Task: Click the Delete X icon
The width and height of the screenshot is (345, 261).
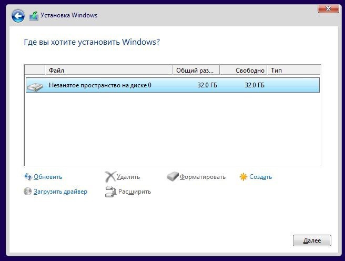Action: 110,177
